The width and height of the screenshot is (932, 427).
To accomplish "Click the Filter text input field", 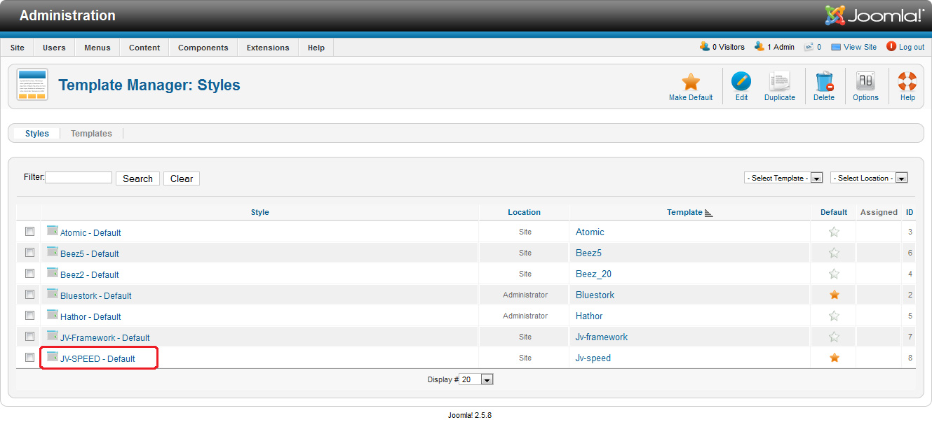I will [x=79, y=178].
